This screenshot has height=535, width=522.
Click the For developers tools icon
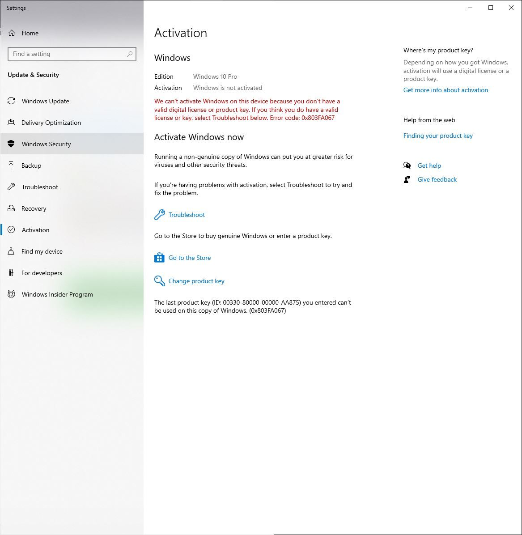coord(11,272)
